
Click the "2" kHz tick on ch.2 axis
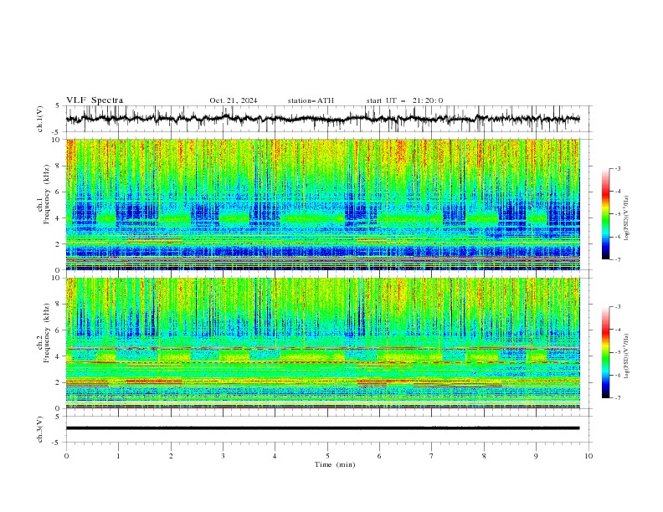point(59,382)
